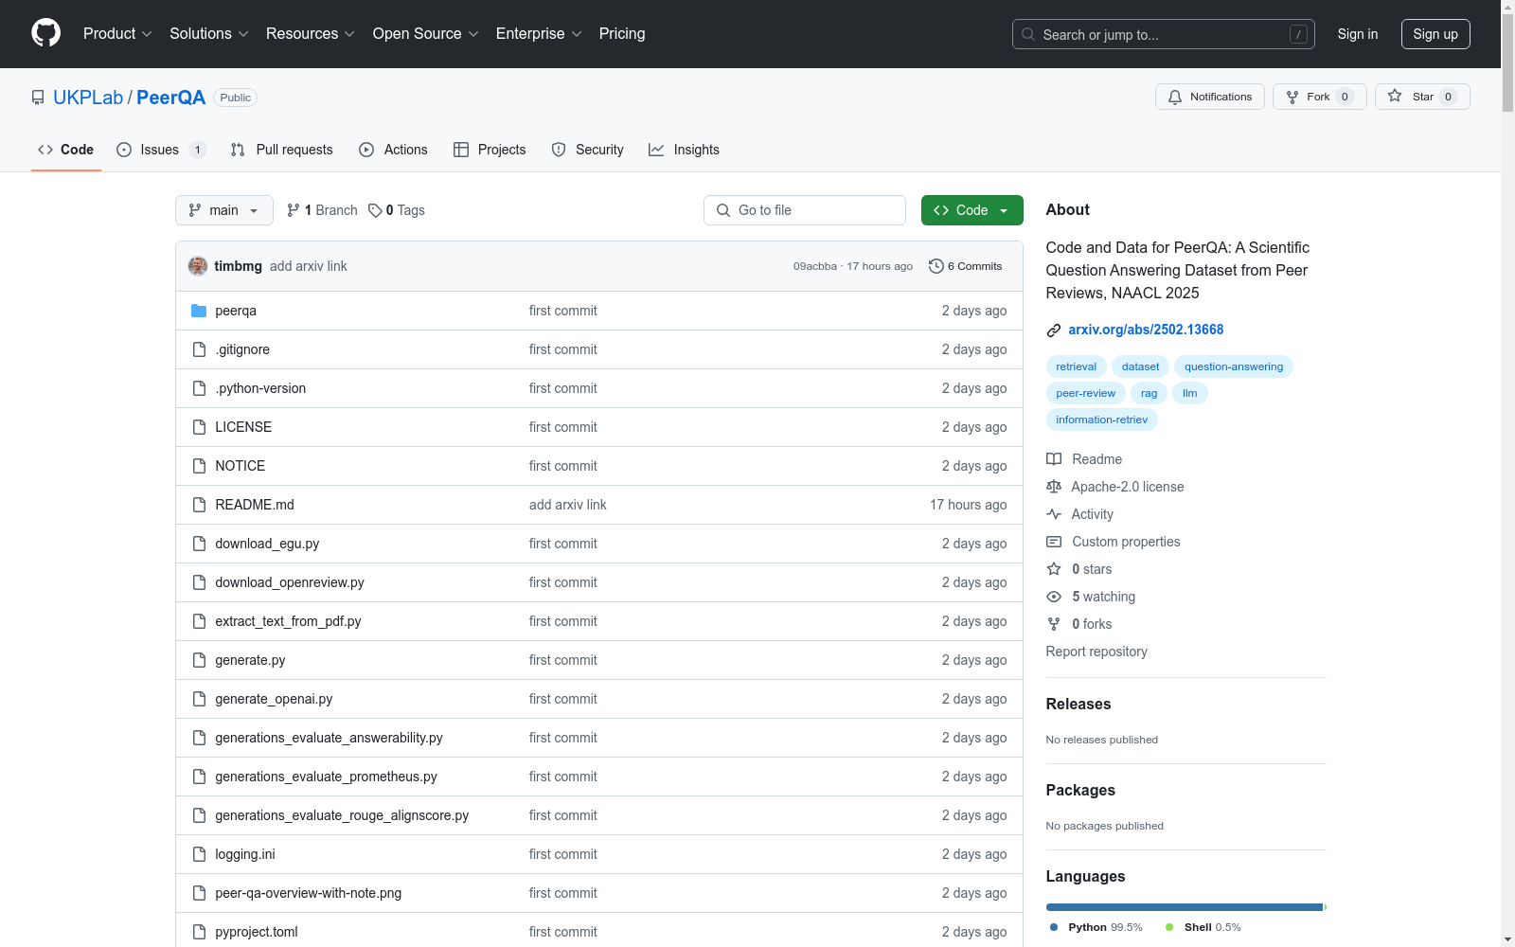Open the Projects tab

[490, 150]
